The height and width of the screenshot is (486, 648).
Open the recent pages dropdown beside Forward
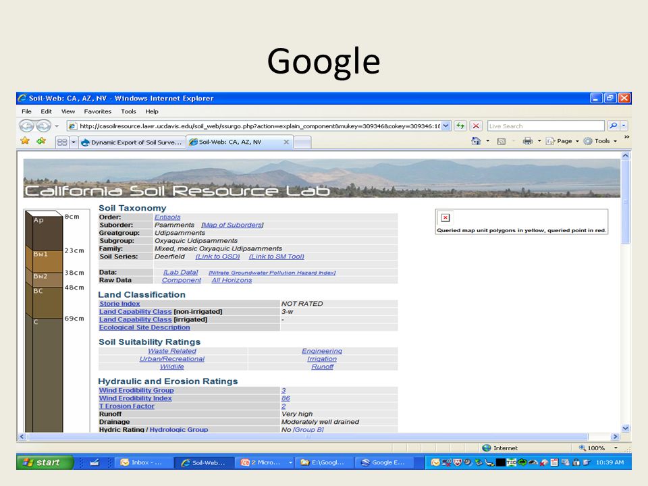(x=57, y=126)
